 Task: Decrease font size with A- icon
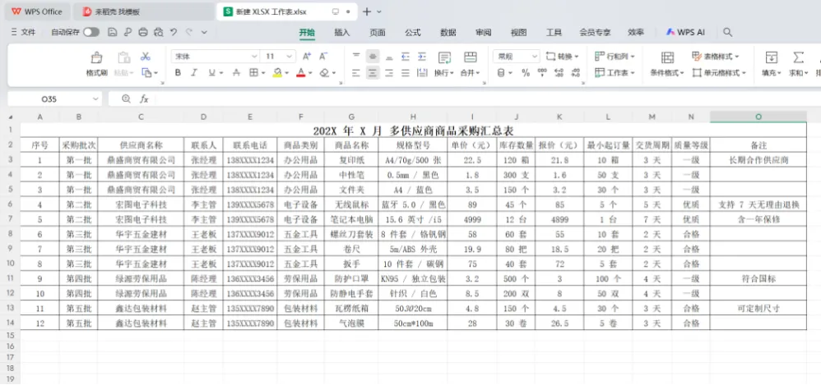point(323,57)
